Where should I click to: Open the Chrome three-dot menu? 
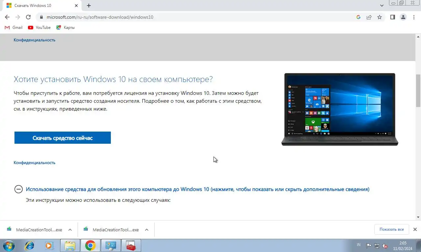point(414,17)
